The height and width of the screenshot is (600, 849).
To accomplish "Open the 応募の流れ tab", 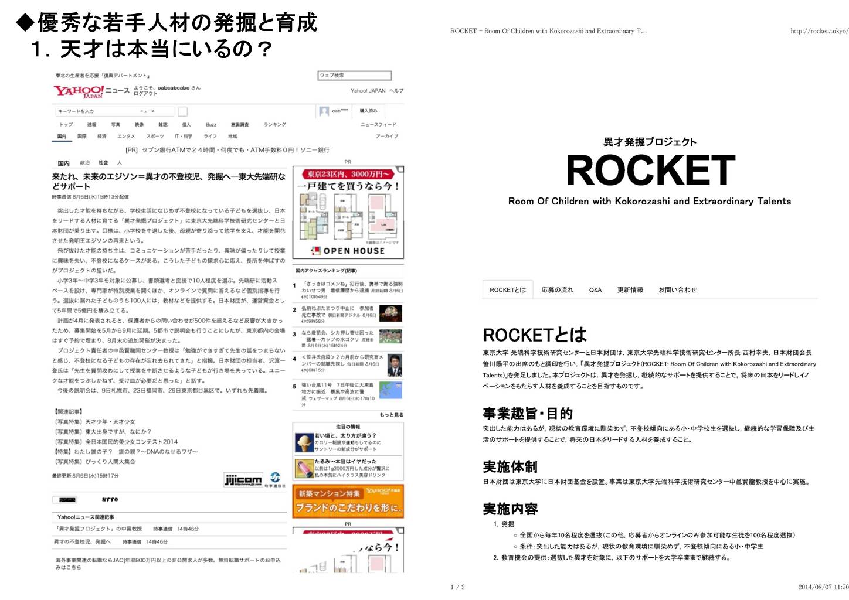I will [x=557, y=290].
